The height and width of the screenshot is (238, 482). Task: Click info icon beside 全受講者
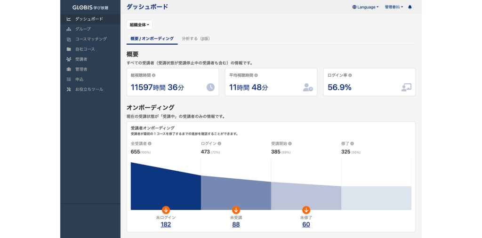pos(150,143)
